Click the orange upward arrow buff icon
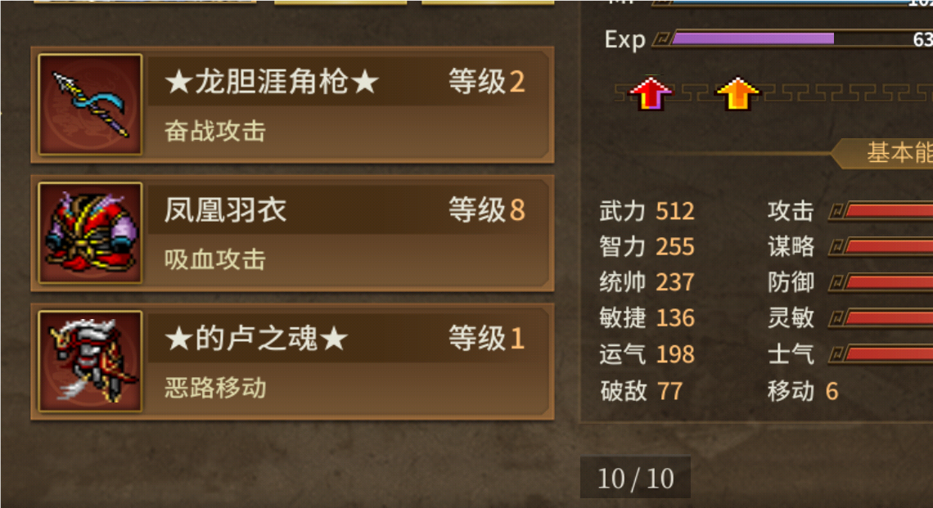This screenshot has width=933, height=508. click(x=738, y=93)
